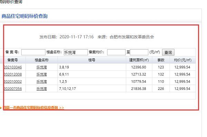Click 乐悦湾 link in the 202012008 row
The width and height of the screenshot is (207, 137).
coord(42,74)
